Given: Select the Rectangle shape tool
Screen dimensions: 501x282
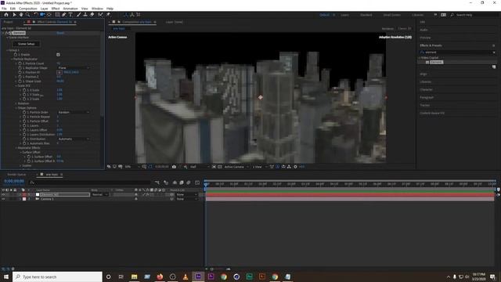Looking at the screenshot, I should [57, 15].
